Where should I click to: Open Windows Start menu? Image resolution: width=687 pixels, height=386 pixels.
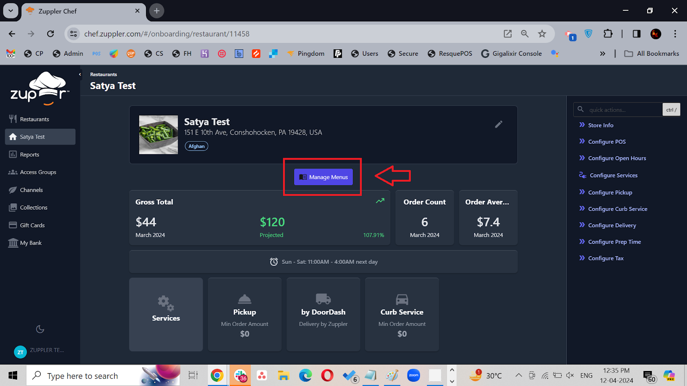pyautogui.click(x=13, y=376)
